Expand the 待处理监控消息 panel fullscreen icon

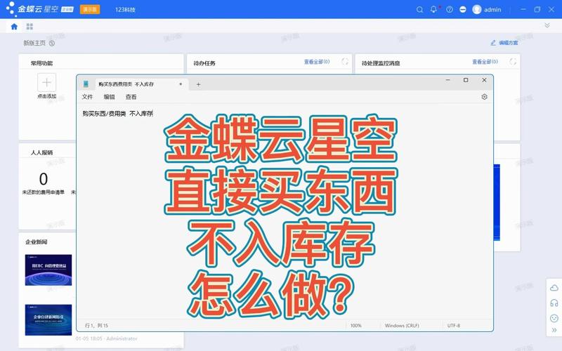(513, 62)
